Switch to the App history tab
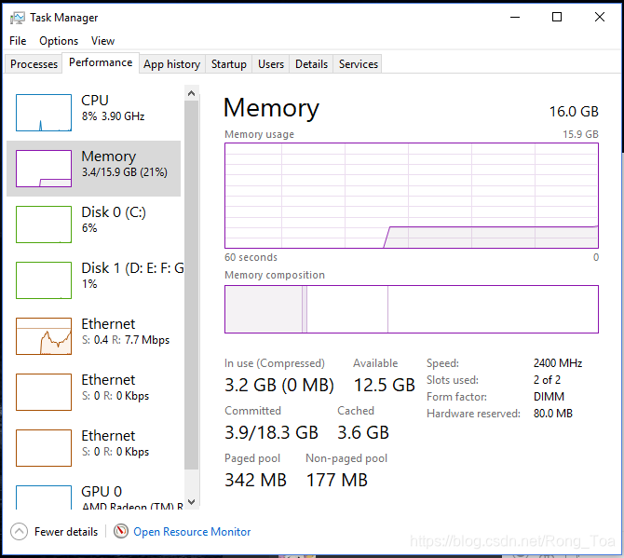The image size is (624, 558). (172, 63)
